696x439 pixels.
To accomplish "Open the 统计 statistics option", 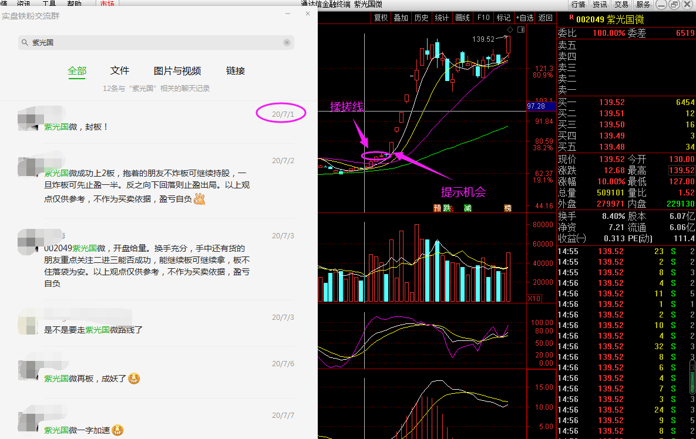I will (x=442, y=18).
